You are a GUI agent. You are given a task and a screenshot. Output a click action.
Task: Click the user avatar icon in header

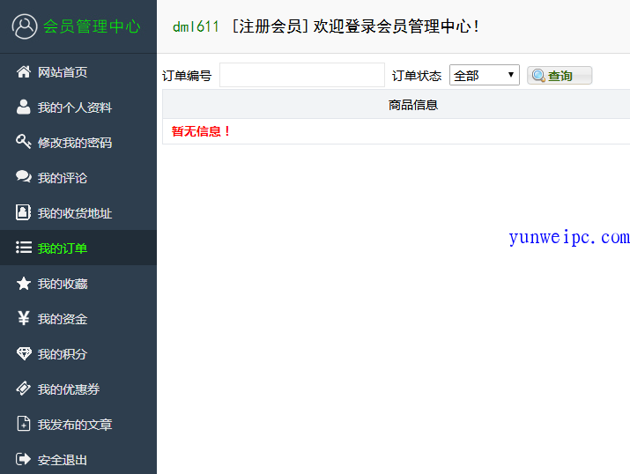click(25, 26)
